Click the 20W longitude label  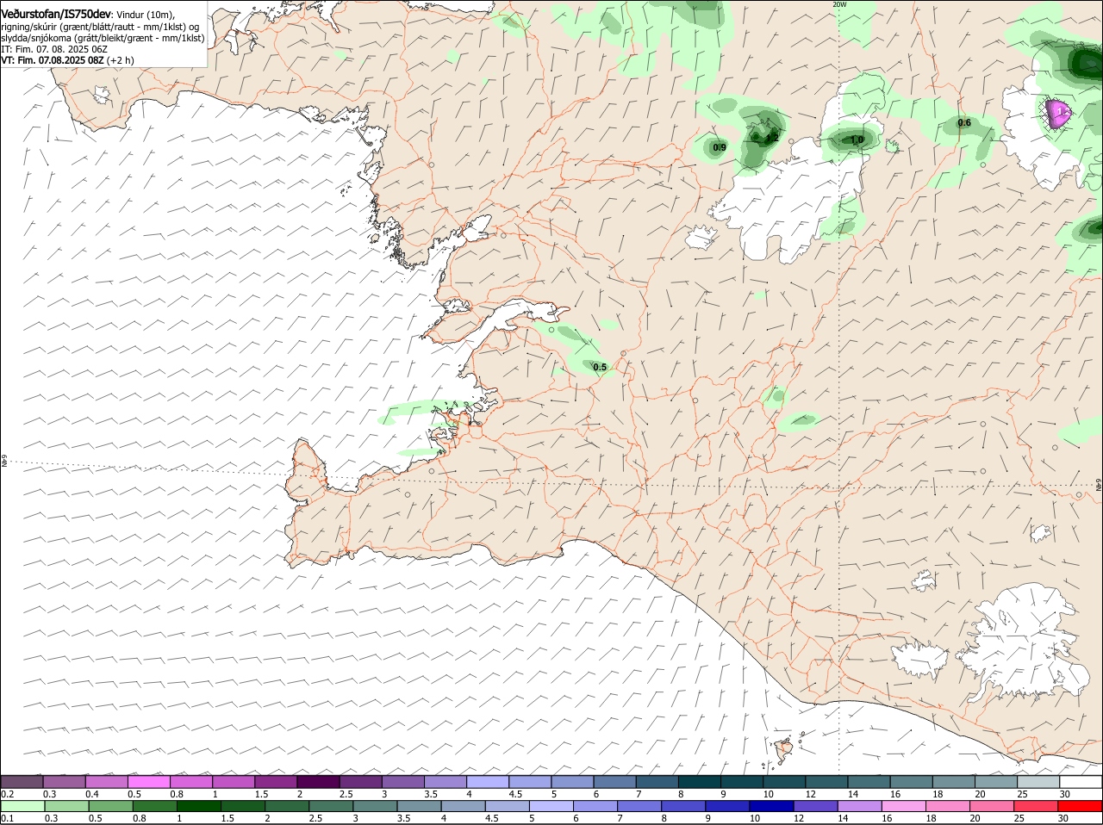pos(839,4)
